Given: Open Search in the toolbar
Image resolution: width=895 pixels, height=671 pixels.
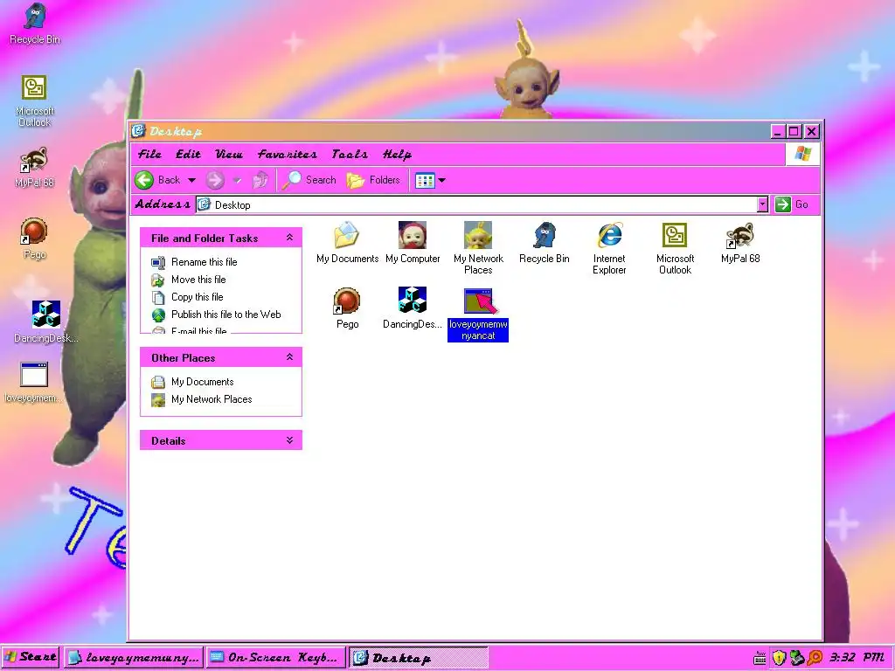Looking at the screenshot, I should (x=309, y=180).
